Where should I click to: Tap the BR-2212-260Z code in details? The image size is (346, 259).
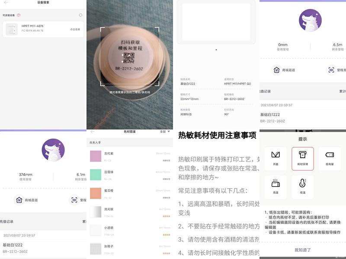(x=234, y=99)
